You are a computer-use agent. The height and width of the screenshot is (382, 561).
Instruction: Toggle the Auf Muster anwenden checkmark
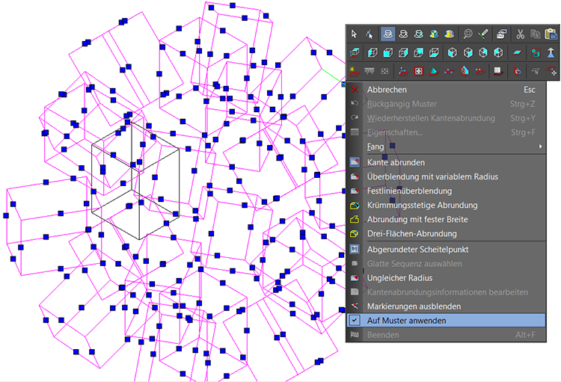[355, 321]
